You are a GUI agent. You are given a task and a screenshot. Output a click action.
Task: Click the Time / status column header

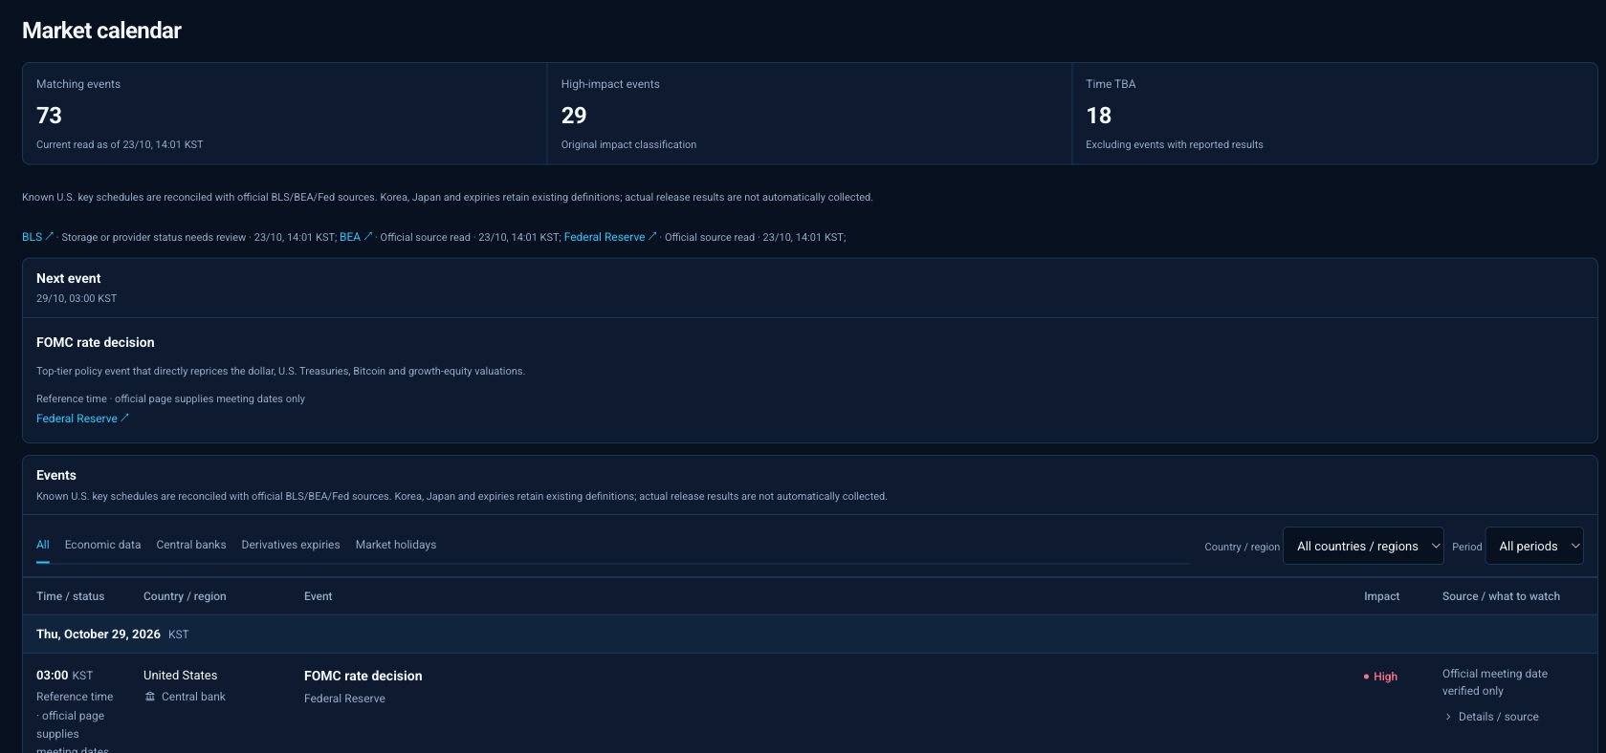(71, 596)
